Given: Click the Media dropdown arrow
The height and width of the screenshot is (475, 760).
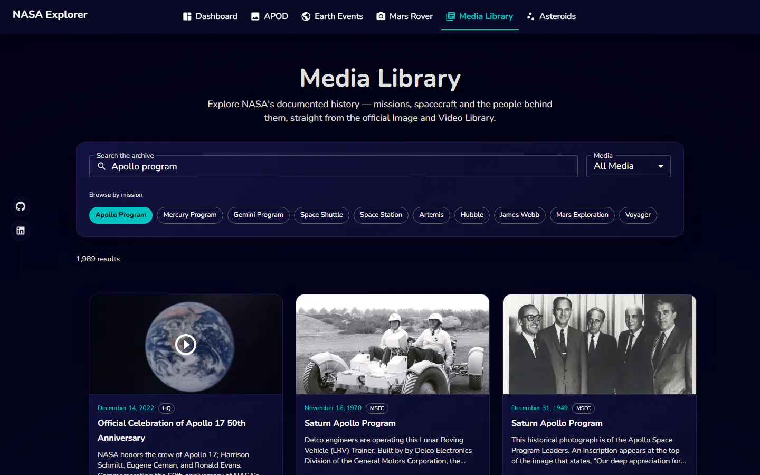Looking at the screenshot, I should pos(661,166).
